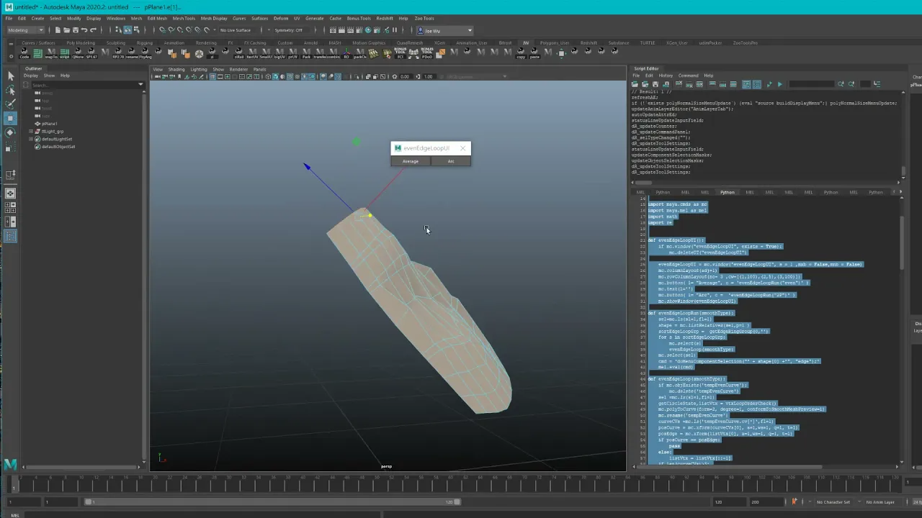Open the No Live Surface dropdown
This screenshot has height=518, width=922.
238,30
